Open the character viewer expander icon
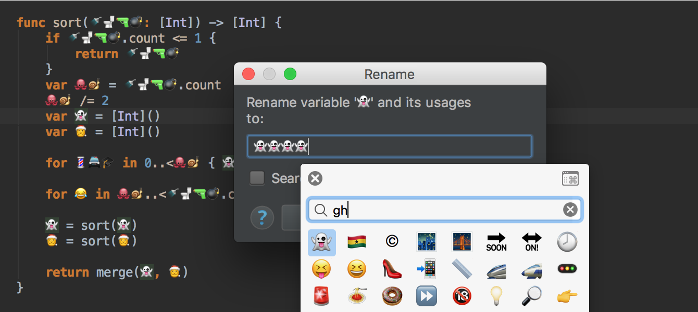This screenshot has height=312, width=698. [571, 178]
